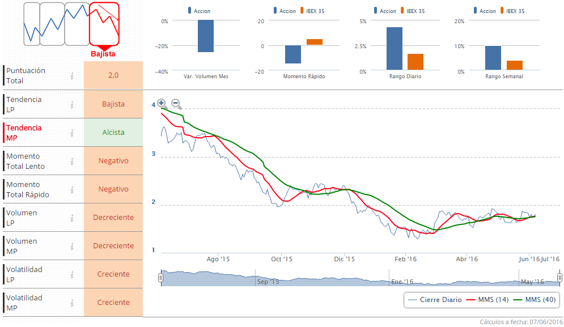Screen dimensions: 564x327
Task: Click the Cálculos a fecha: 07/06/2016 note
Action: [521, 322]
